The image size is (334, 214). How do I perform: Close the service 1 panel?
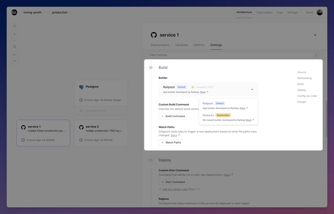315,35
